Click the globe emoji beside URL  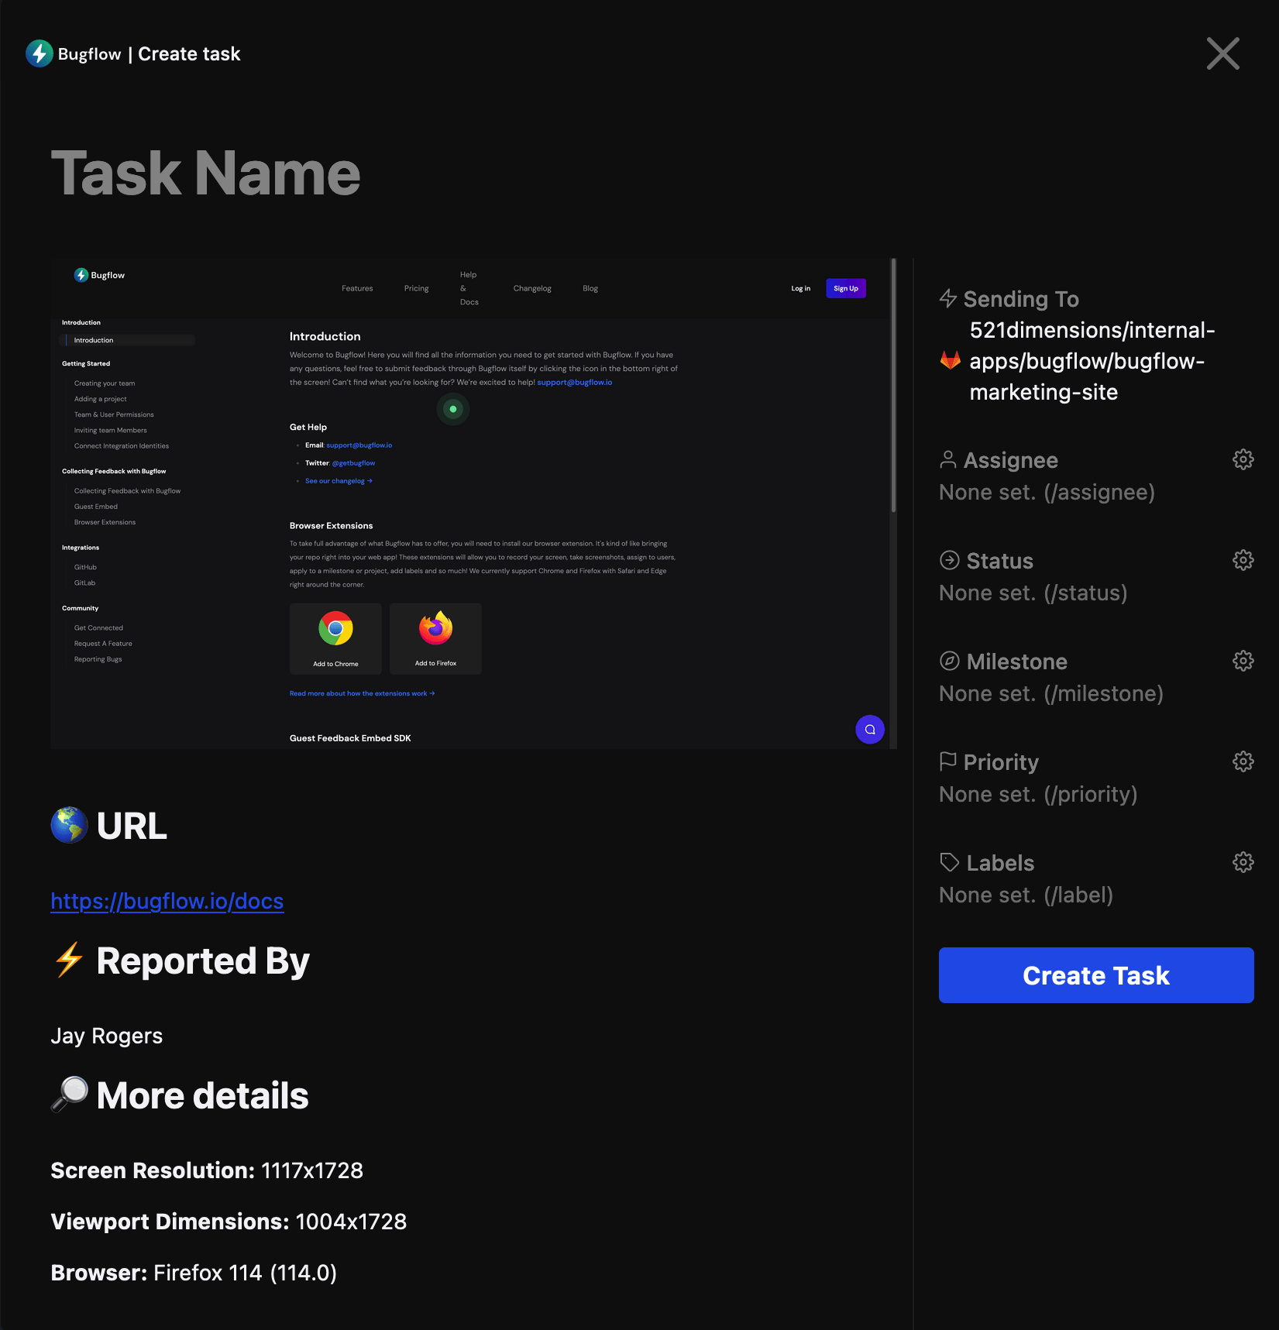pyautogui.click(x=69, y=825)
